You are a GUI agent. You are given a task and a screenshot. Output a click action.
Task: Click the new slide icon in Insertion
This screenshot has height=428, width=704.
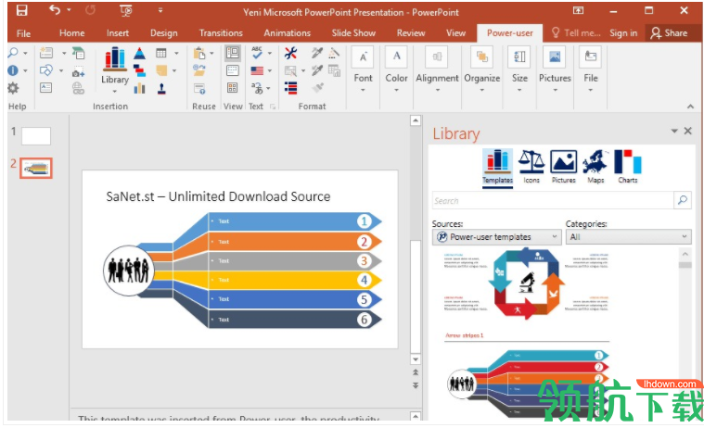pyautogui.click(x=46, y=53)
